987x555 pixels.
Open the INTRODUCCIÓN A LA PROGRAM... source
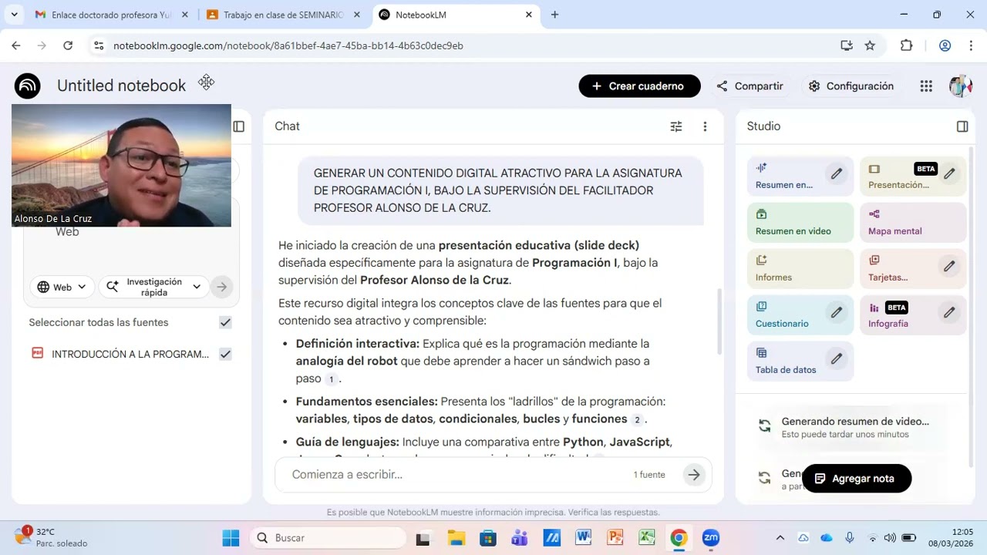(x=130, y=355)
